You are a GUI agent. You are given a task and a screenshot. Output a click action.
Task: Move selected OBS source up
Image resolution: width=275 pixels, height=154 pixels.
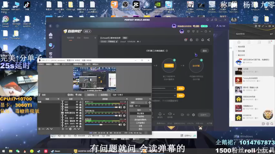(x=75, y=129)
